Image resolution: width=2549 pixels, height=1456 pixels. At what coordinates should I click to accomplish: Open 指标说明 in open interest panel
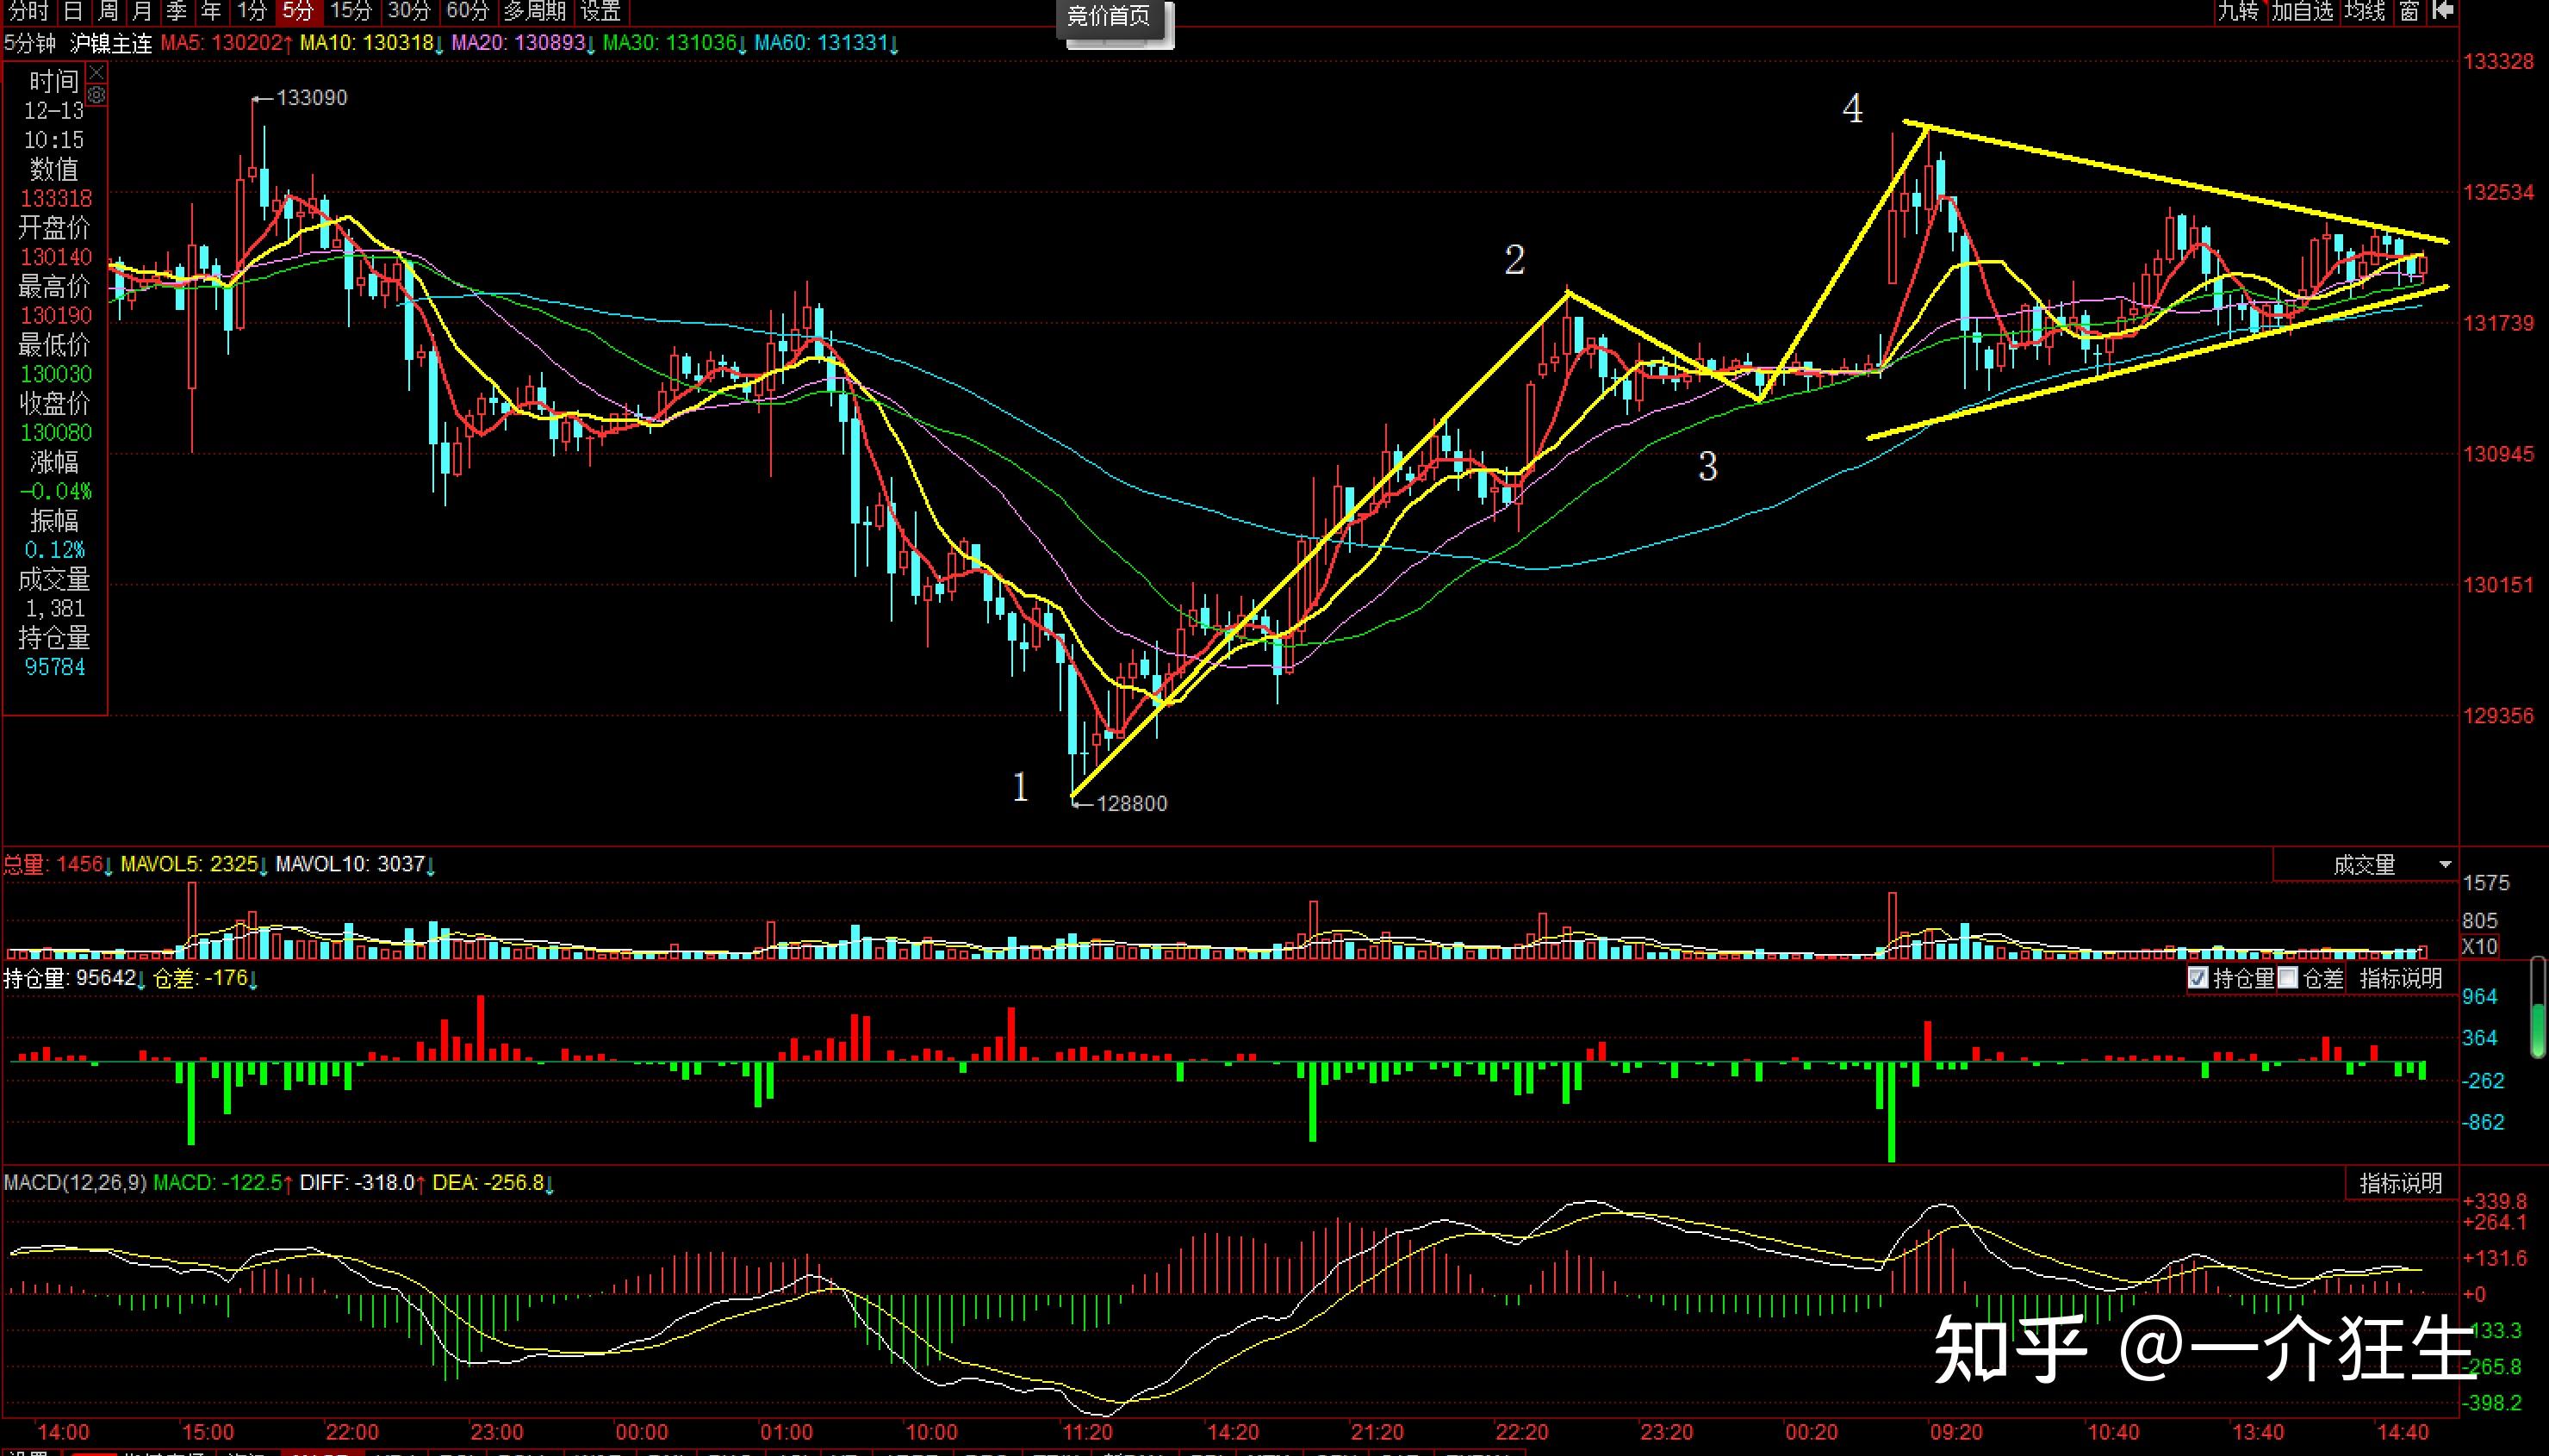coord(2401,978)
